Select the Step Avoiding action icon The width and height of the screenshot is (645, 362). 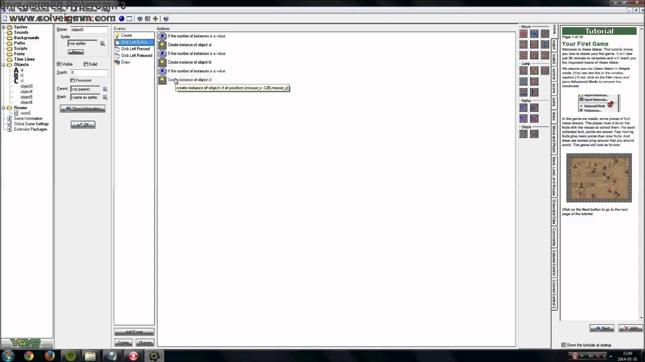coord(534,134)
